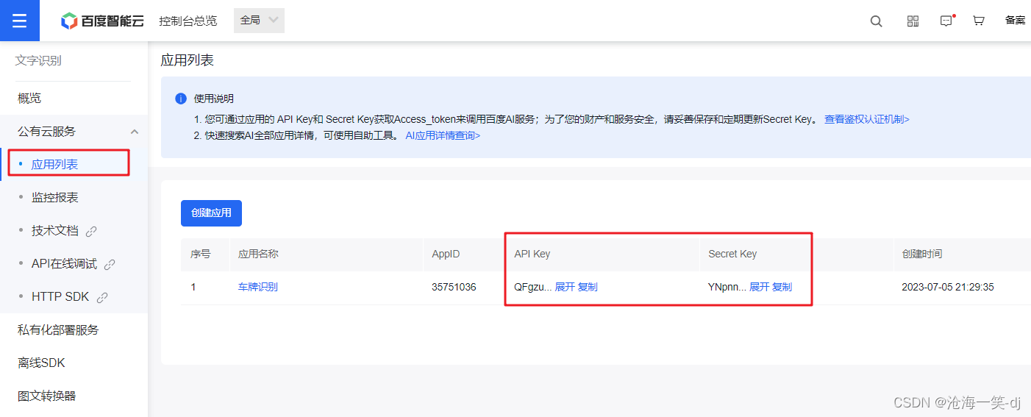Click the link icon next to HTTP SDK
Screen dimensions: 1031x417
[x=102, y=297]
